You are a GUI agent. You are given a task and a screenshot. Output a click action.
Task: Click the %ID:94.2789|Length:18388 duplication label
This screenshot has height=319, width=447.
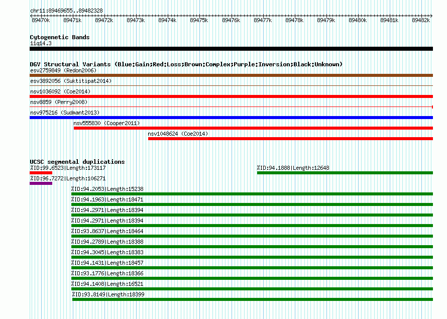click(x=107, y=242)
